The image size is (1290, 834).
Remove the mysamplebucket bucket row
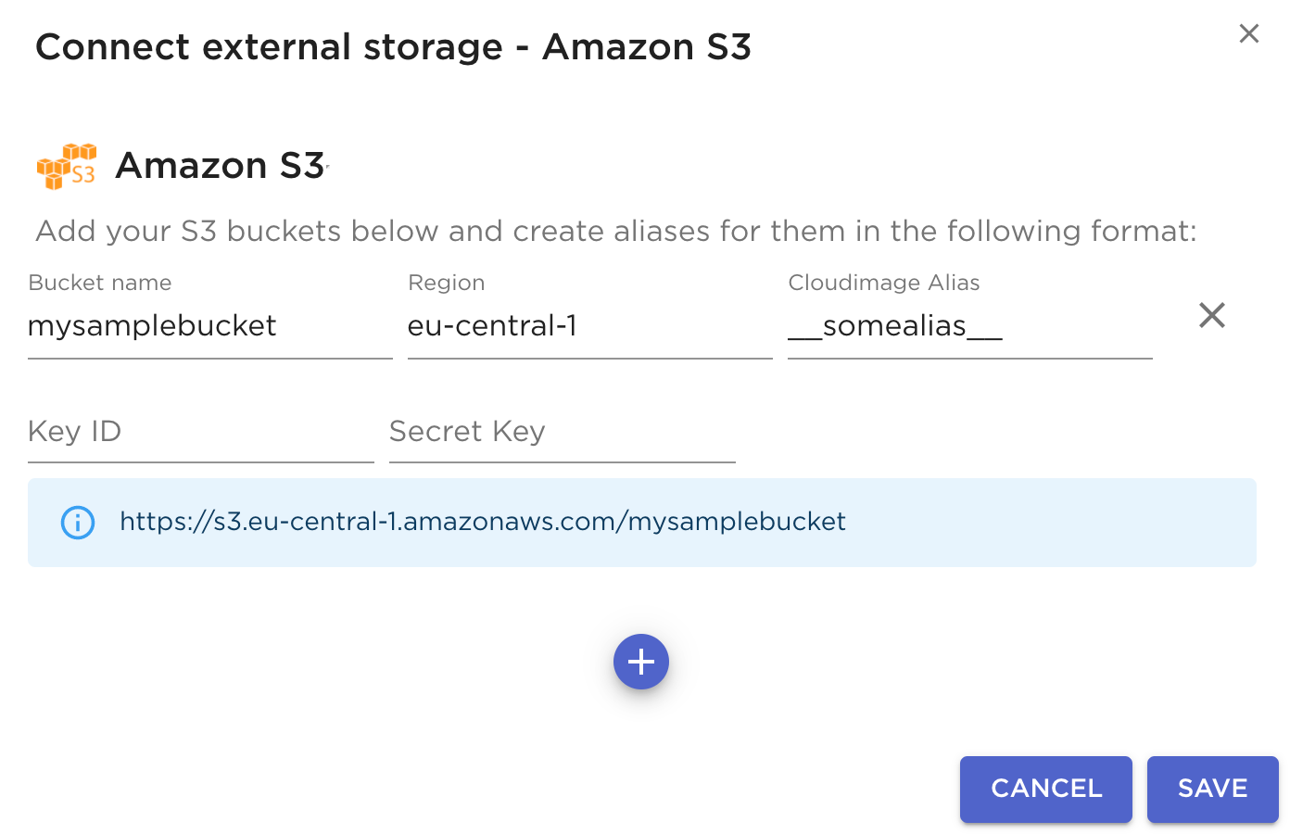pyautogui.click(x=1211, y=316)
